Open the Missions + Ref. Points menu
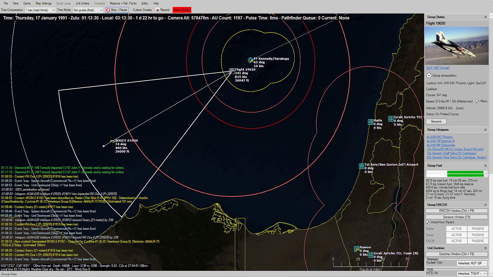Screen dimensions: 493x277 coord(123,3)
